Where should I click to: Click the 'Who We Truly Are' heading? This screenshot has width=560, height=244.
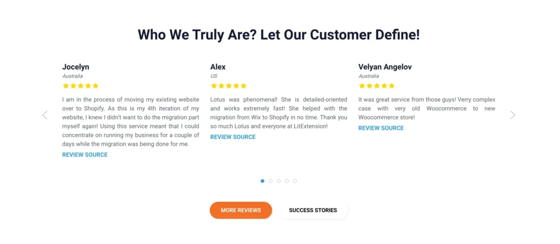click(x=279, y=34)
